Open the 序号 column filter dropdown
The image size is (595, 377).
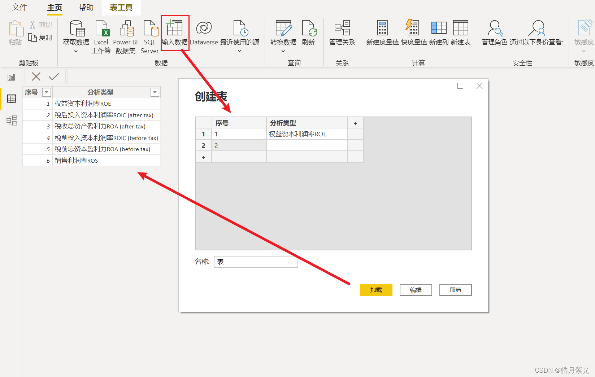click(47, 92)
